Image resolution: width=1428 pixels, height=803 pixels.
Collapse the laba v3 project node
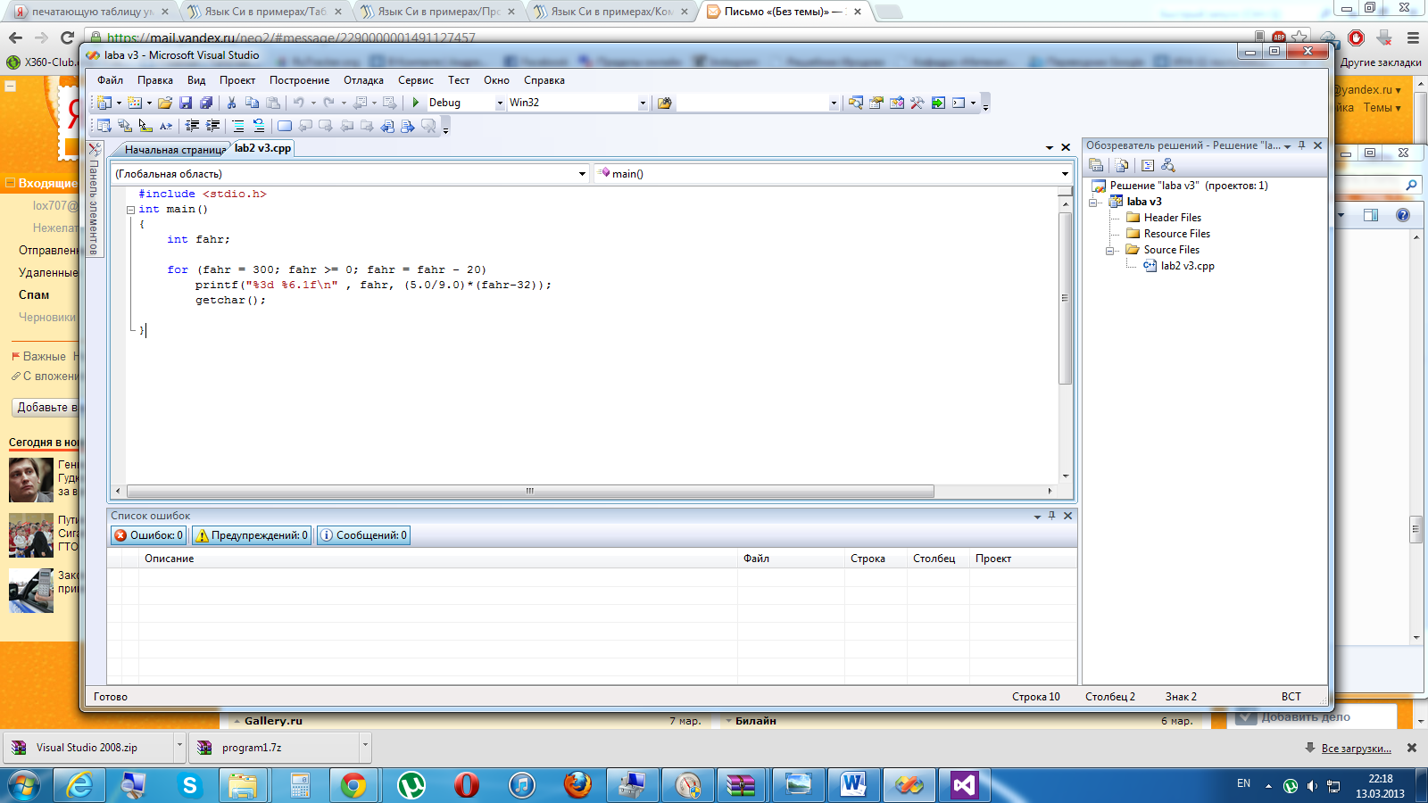tap(1093, 203)
